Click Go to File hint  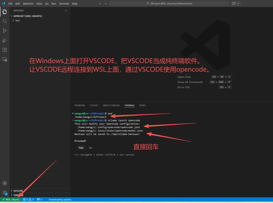pos(183,87)
